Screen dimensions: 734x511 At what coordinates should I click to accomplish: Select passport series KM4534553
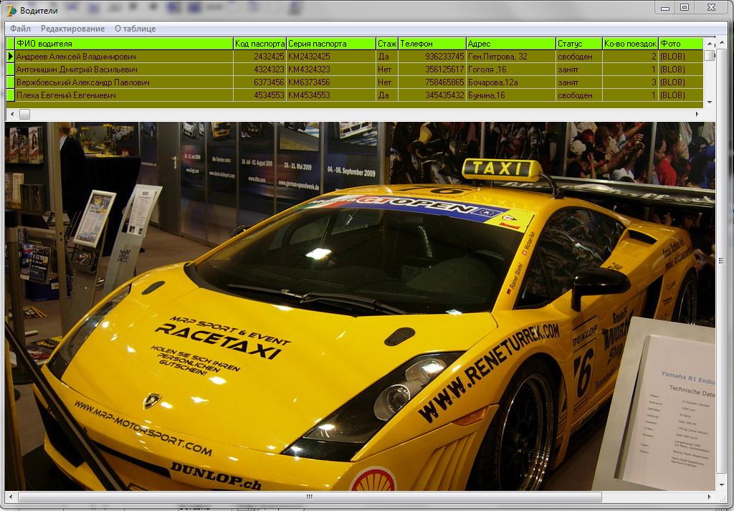[x=331, y=95]
